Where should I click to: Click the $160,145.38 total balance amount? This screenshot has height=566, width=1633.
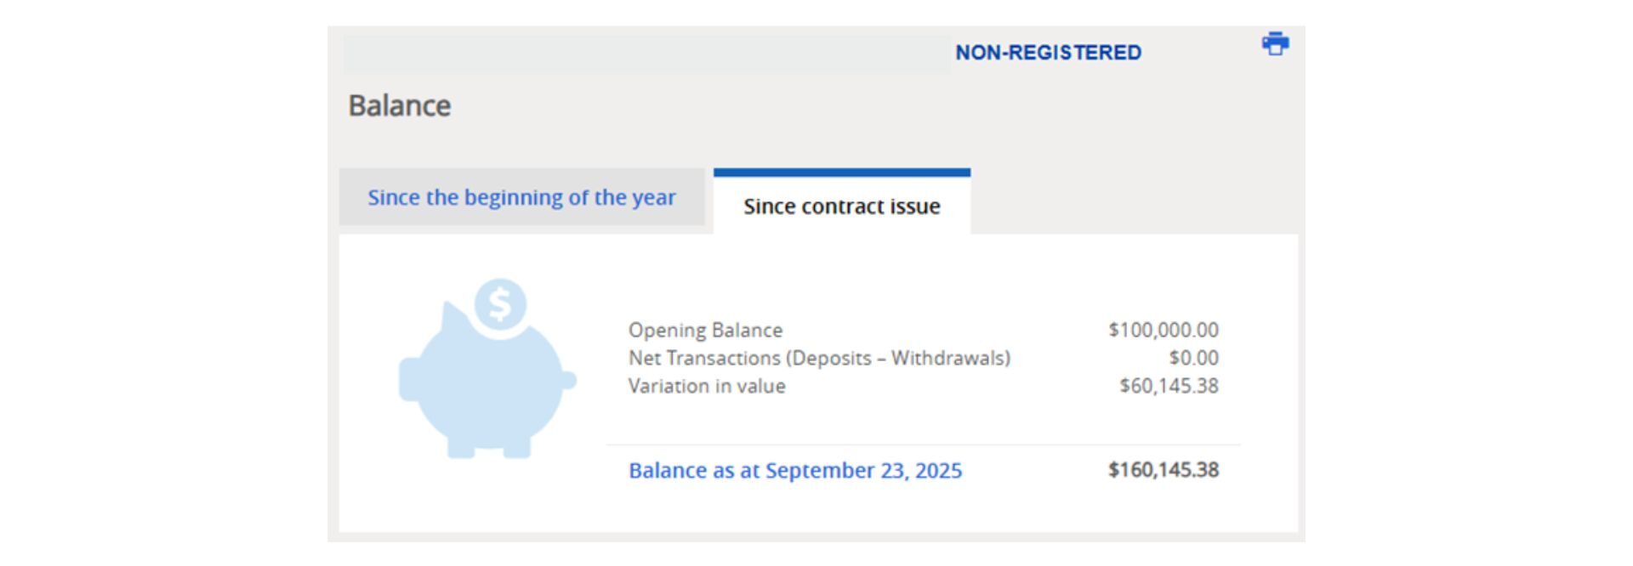(1163, 470)
